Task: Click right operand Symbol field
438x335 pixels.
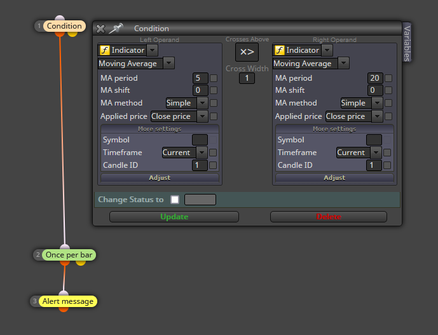Action: pyautogui.click(x=374, y=140)
